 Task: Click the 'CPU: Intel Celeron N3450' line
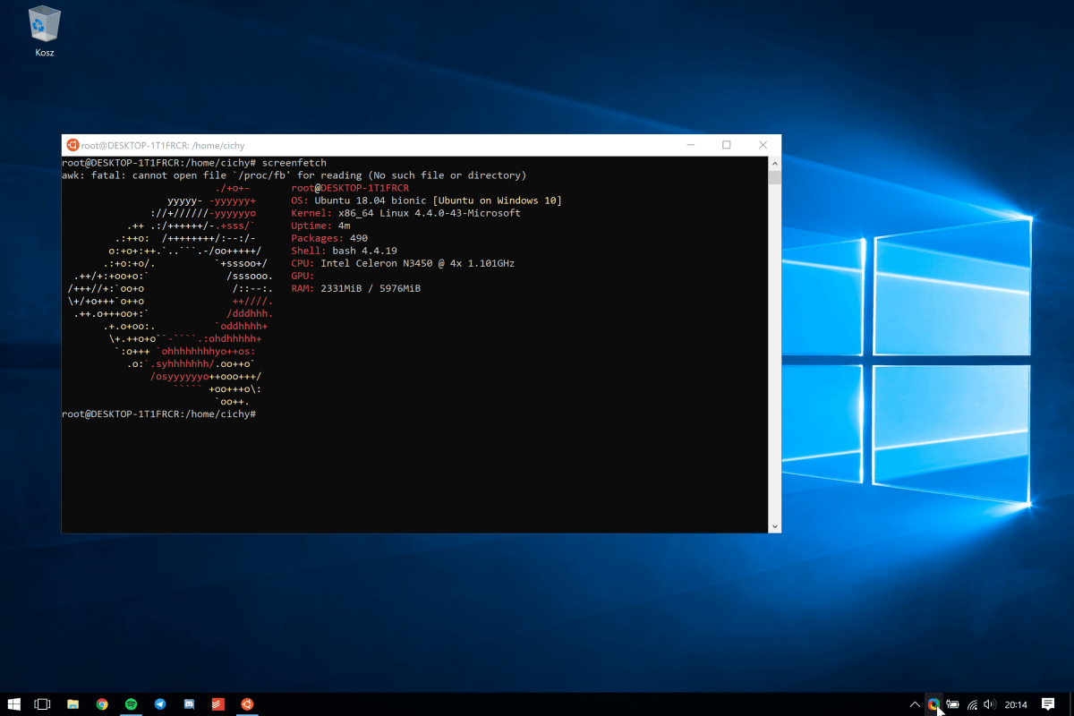coord(403,264)
